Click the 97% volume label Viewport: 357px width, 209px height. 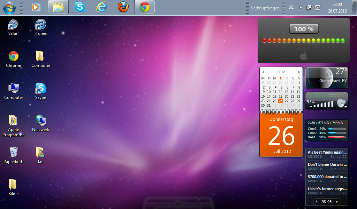point(311,102)
